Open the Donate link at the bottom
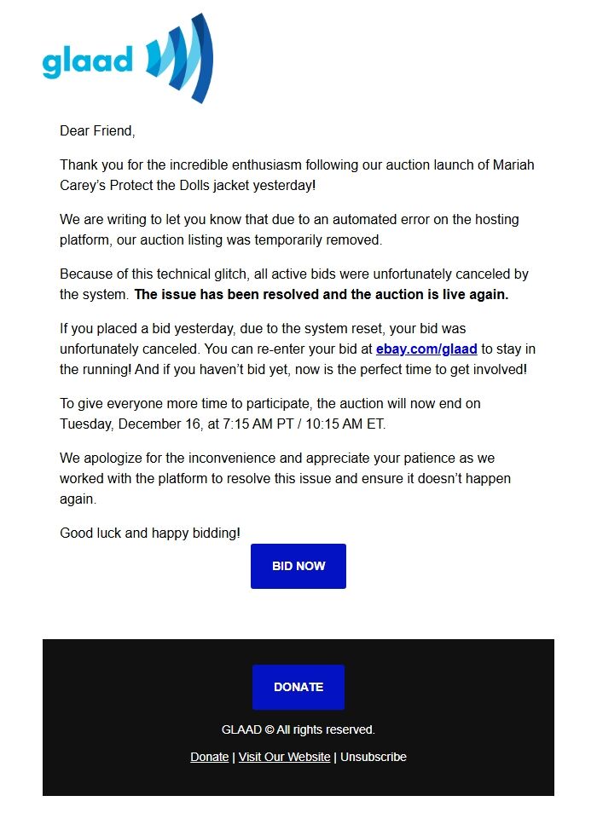This screenshot has width=597, height=813. tap(209, 757)
